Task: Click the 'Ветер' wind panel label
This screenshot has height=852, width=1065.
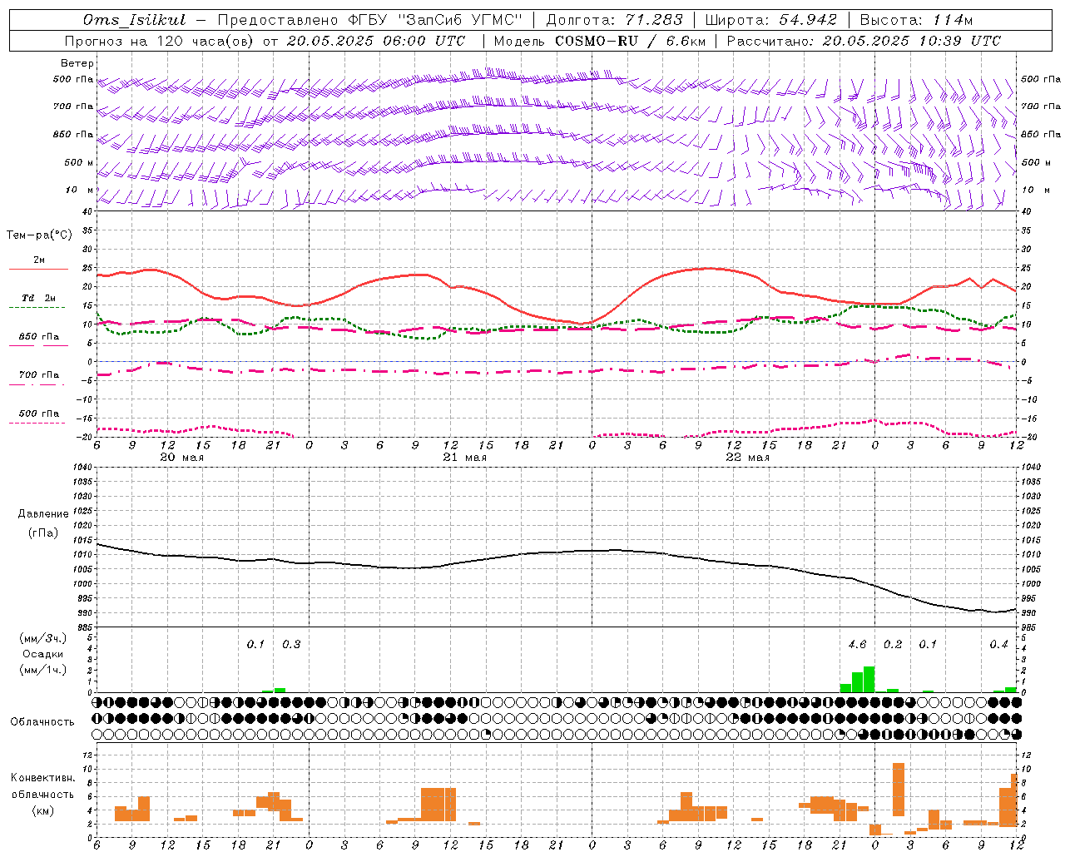Action: 77,63
